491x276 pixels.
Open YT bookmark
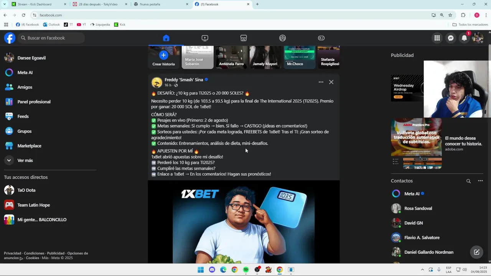coord(81,25)
